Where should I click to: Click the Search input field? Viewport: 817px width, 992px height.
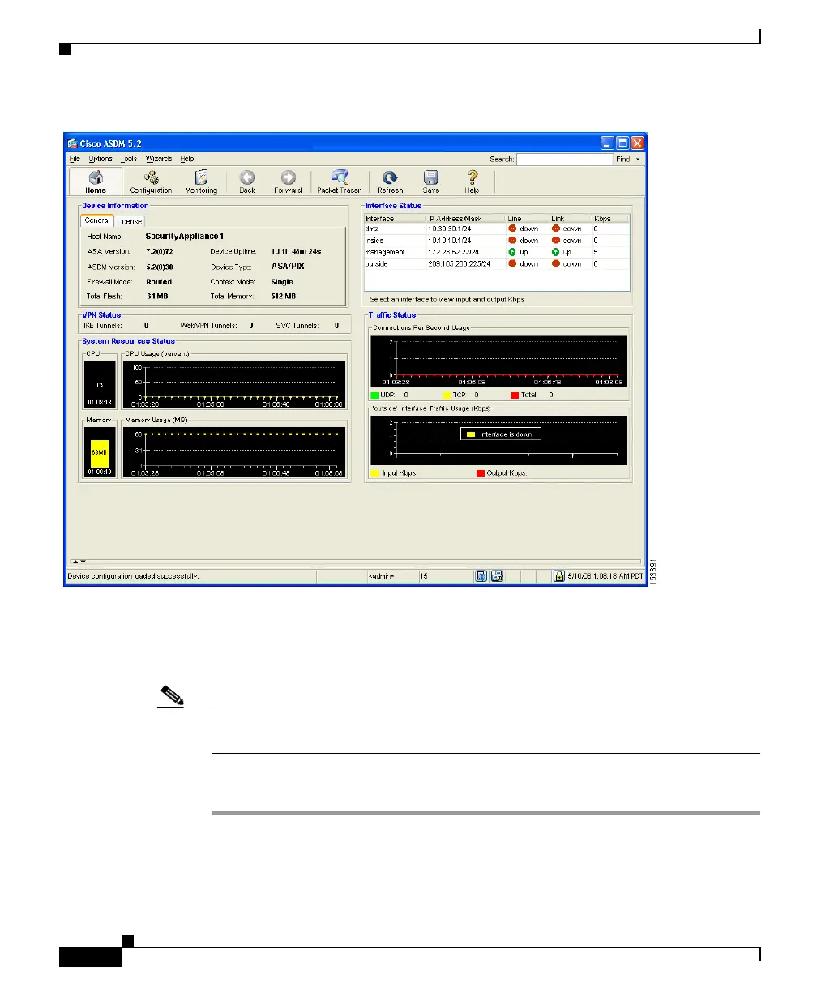pyautogui.click(x=564, y=160)
